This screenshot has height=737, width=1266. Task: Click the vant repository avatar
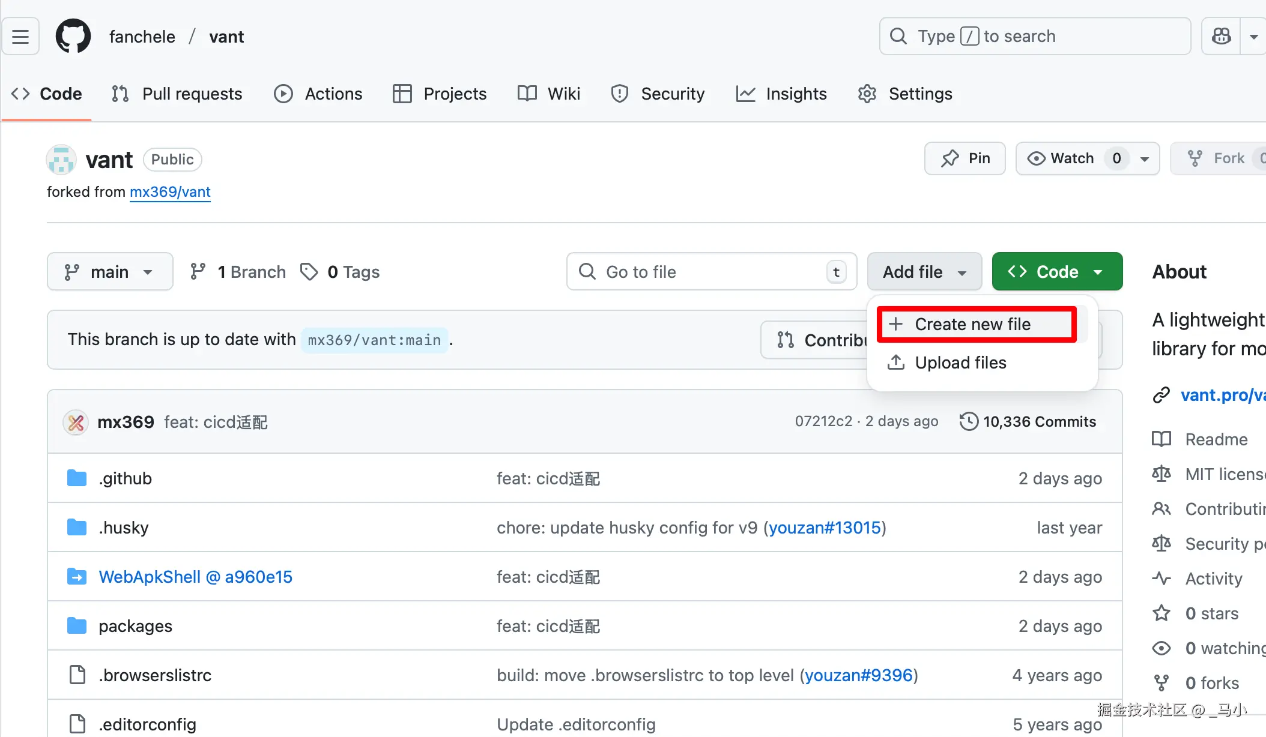(x=61, y=160)
